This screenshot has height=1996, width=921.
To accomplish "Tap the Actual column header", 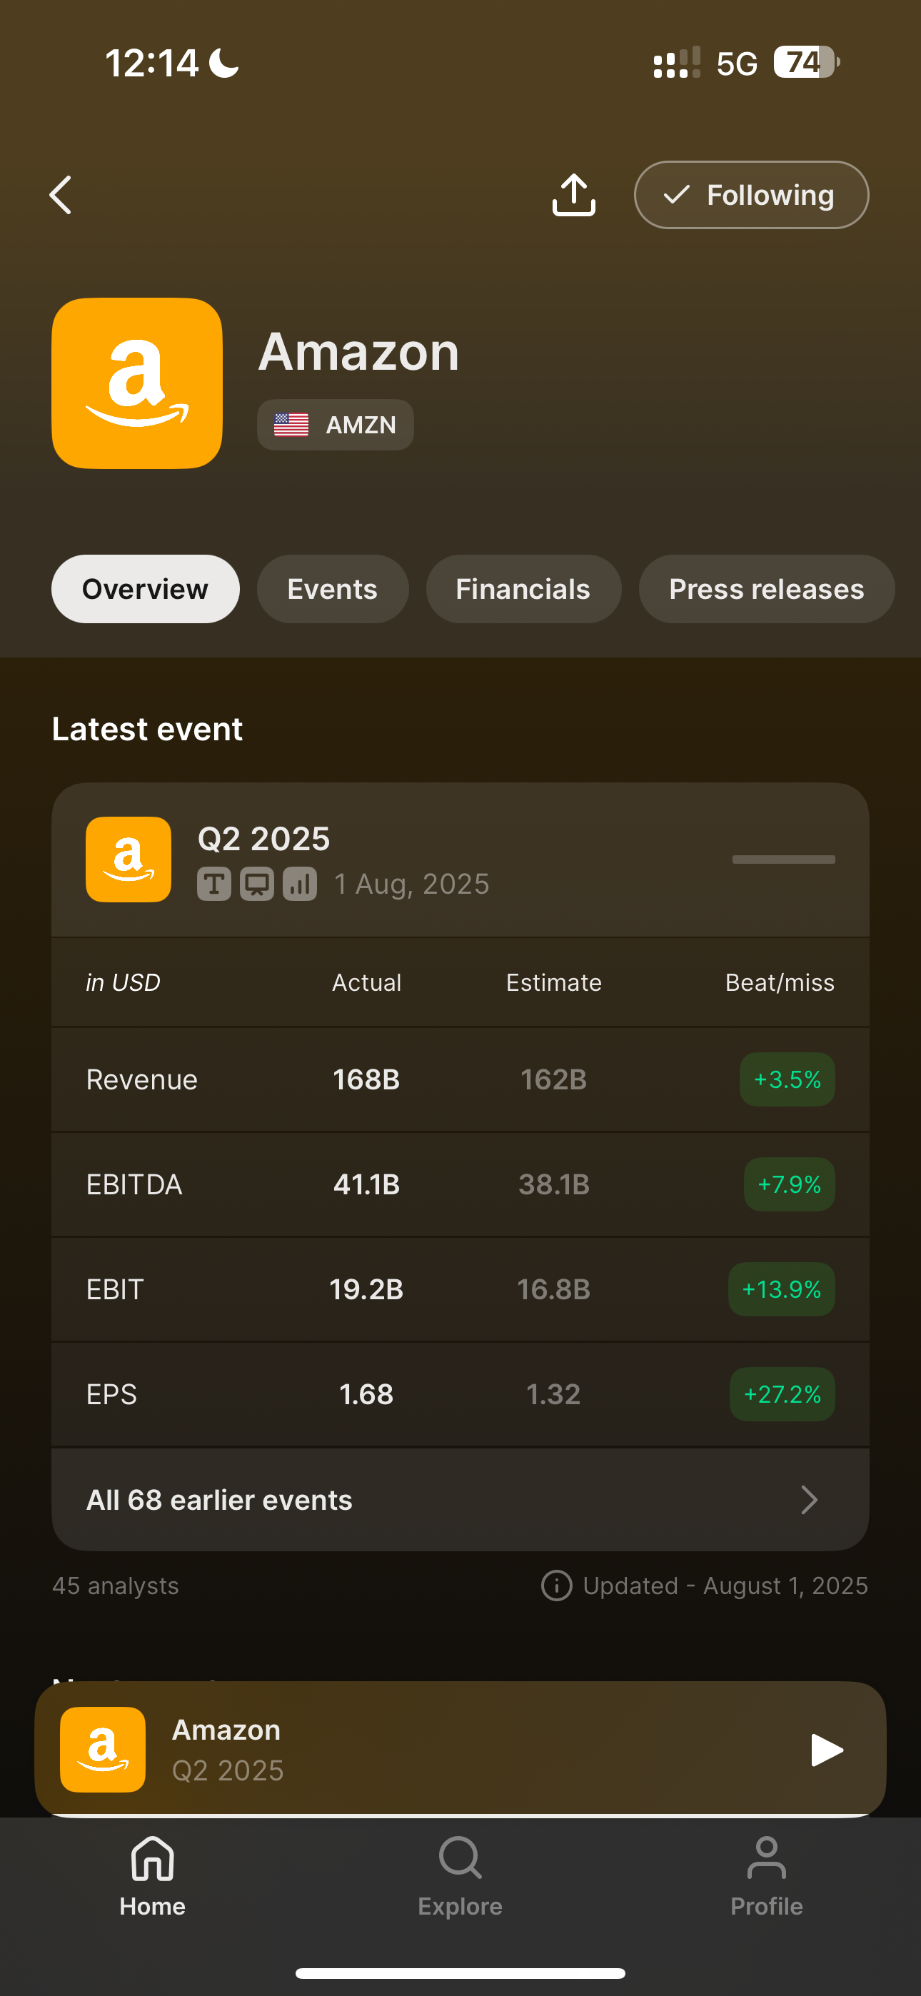I will [x=367, y=982].
